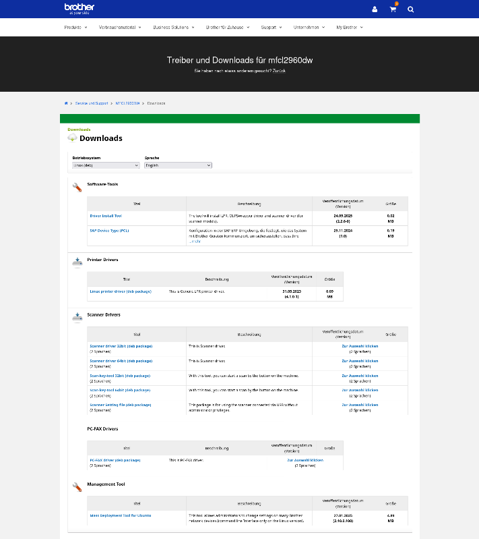Click the PC-FAX Drivers section heading
The height and width of the screenshot is (539, 479).
[x=102, y=428]
